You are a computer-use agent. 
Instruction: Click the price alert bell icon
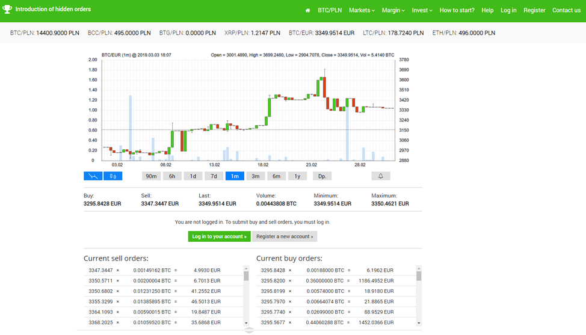380,176
